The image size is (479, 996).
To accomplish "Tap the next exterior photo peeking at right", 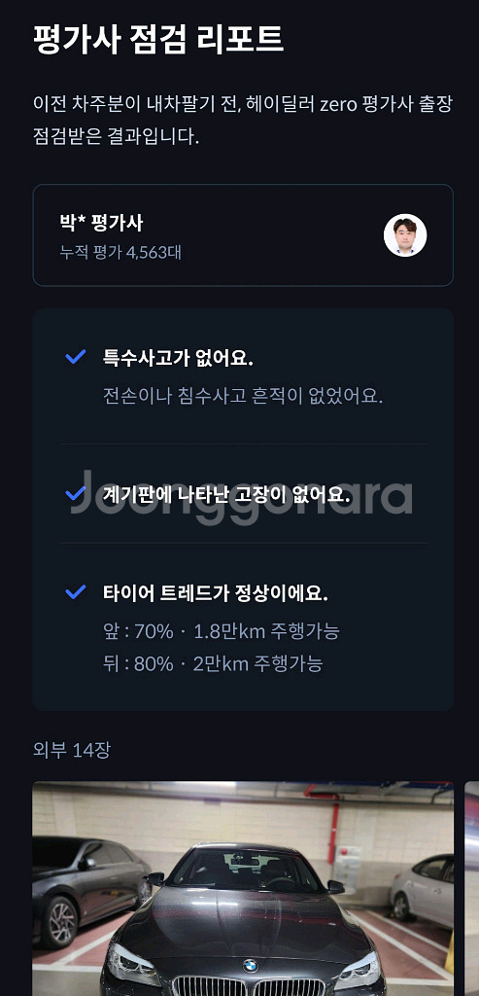I will (471, 889).
